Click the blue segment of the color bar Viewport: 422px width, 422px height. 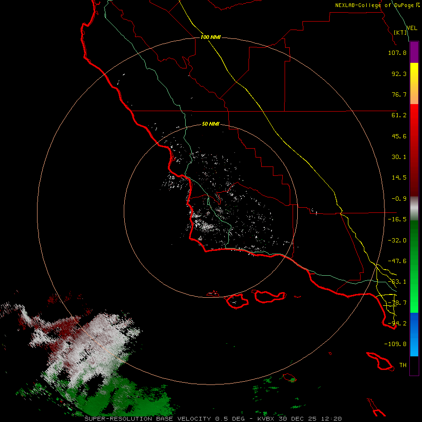tap(414, 334)
